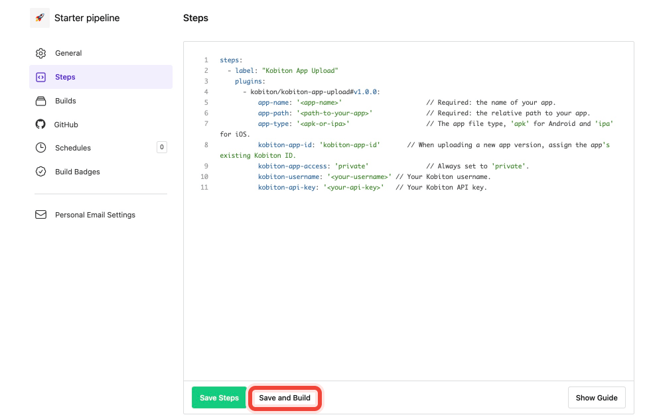
Task: Click the Steps code bracket icon
Action: pyautogui.click(x=40, y=77)
